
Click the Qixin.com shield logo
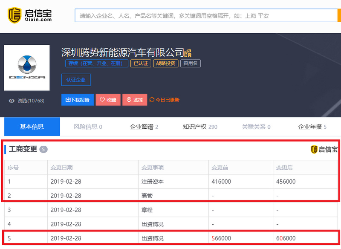14,15
